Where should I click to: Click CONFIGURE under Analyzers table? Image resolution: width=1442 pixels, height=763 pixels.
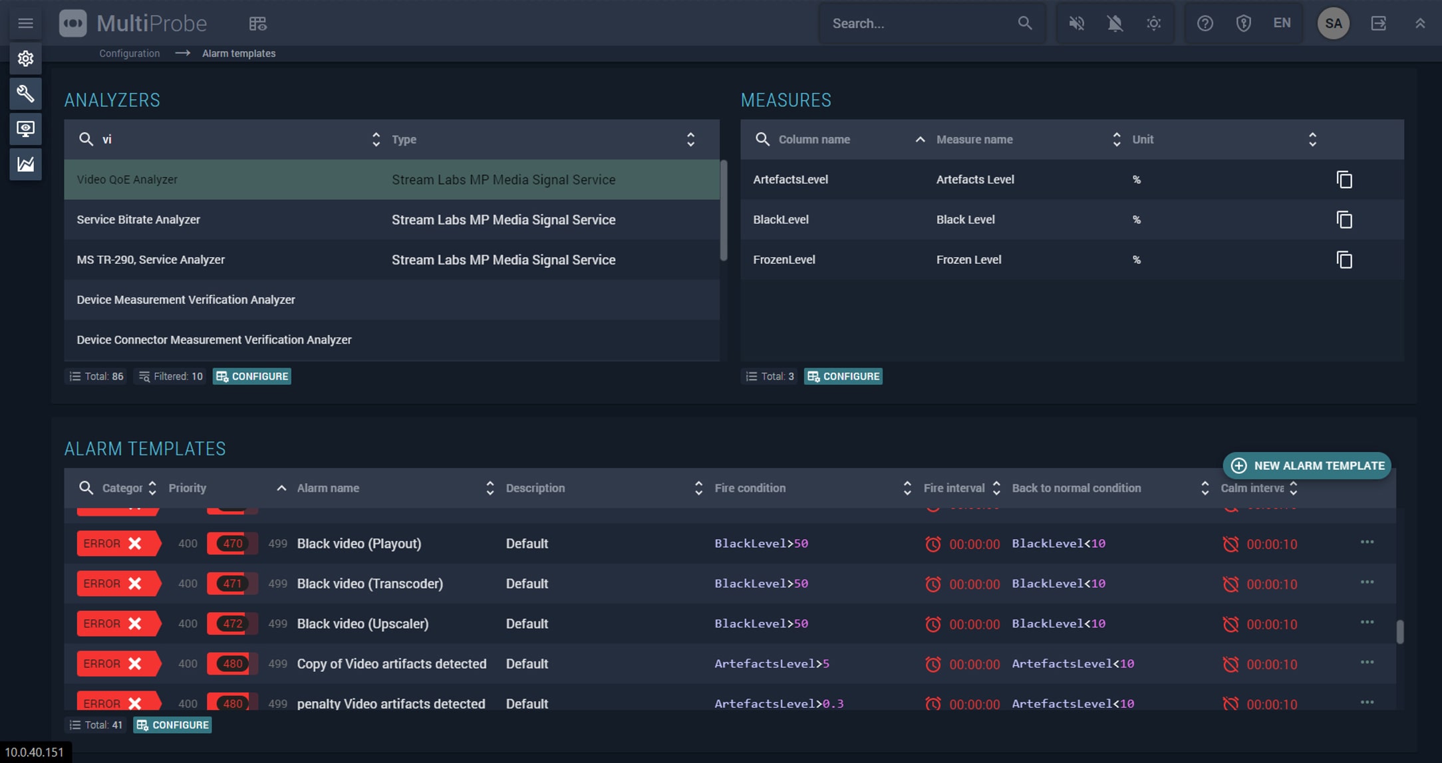[x=252, y=376]
